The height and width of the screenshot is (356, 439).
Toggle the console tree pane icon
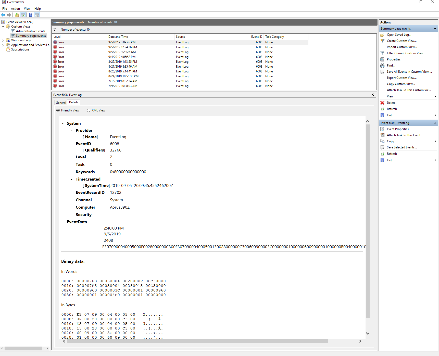tap(23, 15)
